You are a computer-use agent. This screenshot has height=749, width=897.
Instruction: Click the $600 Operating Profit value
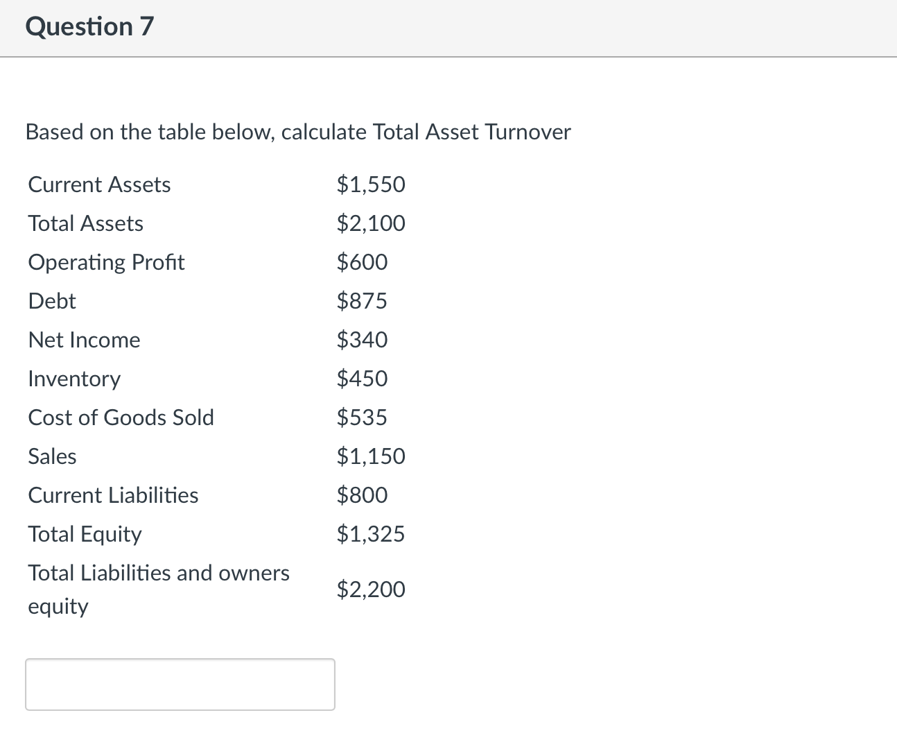(362, 262)
